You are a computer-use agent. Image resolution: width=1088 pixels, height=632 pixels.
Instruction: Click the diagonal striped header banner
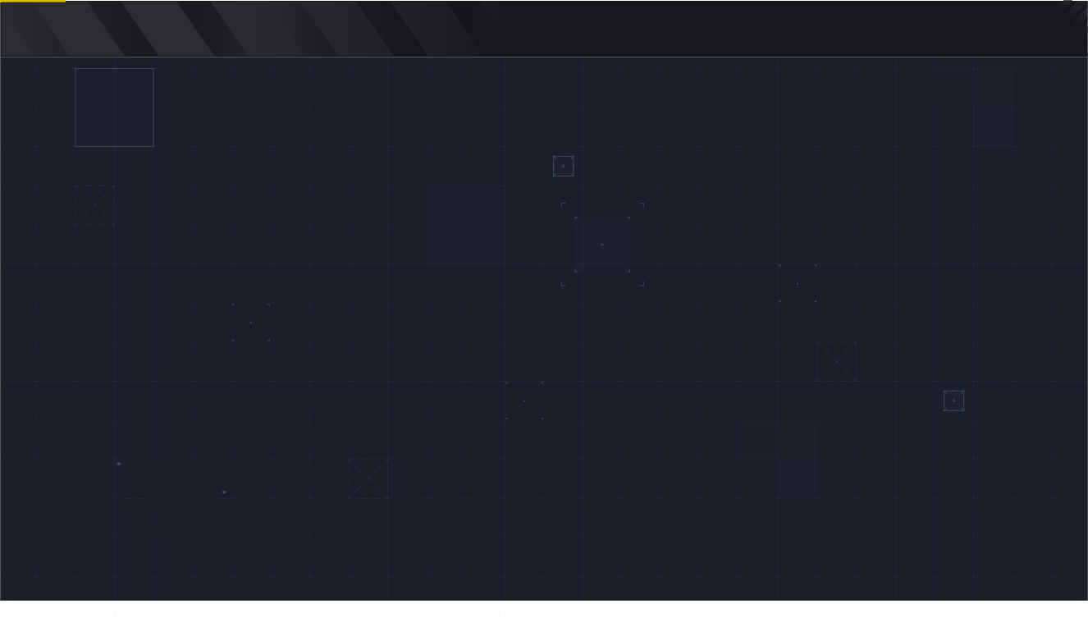tap(246, 29)
